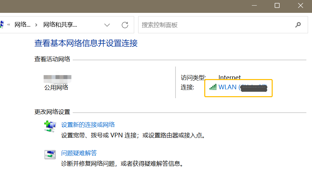Open 设置新的连接或网络 link
The width and height of the screenshot is (312, 196).
88,125
